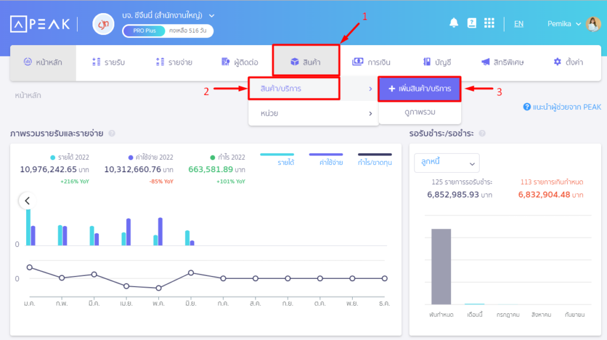This screenshot has width=607, height=340.
Task: Open the apps grid icon
Action: (489, 23)
